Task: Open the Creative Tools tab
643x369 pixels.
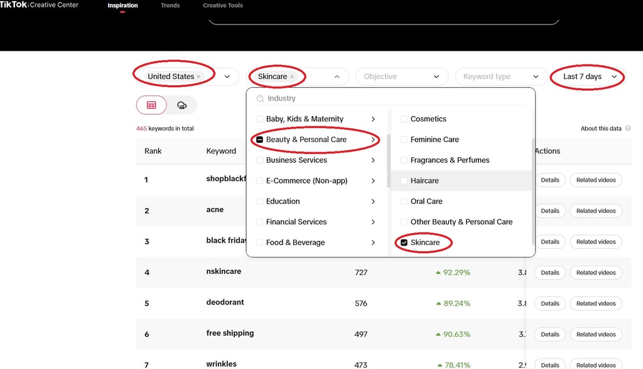Action: click(x=223, y=6)
